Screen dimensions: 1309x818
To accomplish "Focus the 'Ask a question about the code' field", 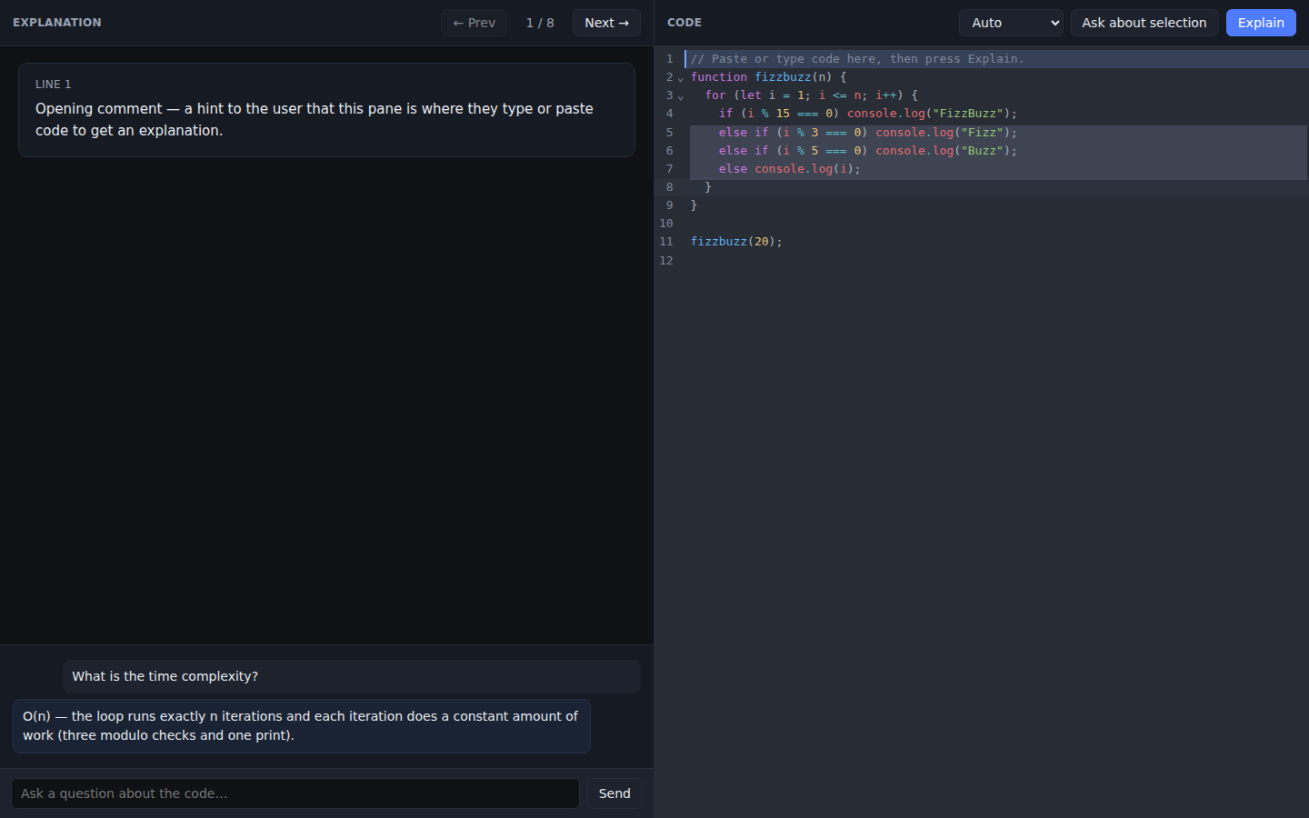I will tap(295, 793).
